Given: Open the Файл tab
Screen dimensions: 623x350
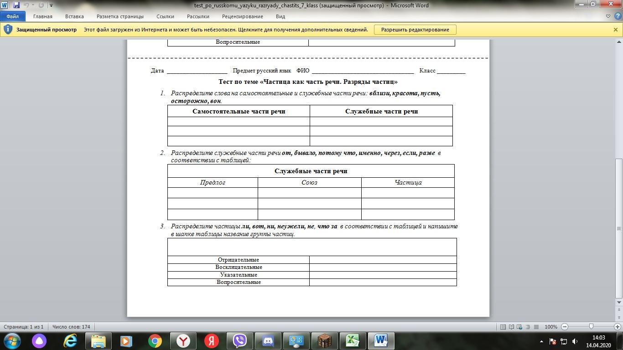Looking at the screenshot, I should click(x=12, y=16).
